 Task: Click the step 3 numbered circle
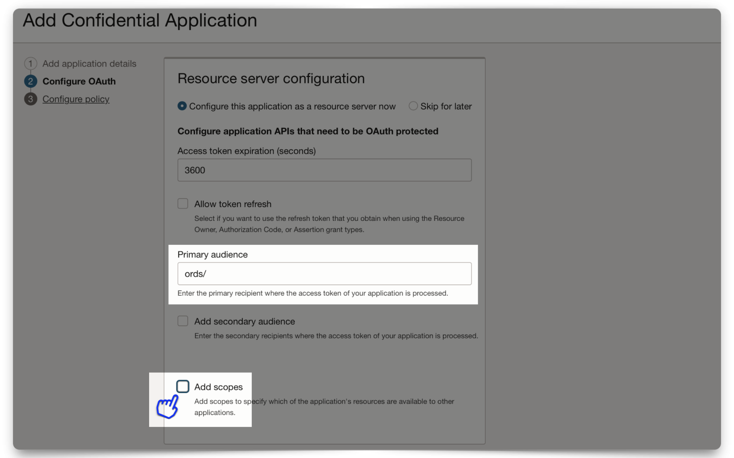pos(31,99)
